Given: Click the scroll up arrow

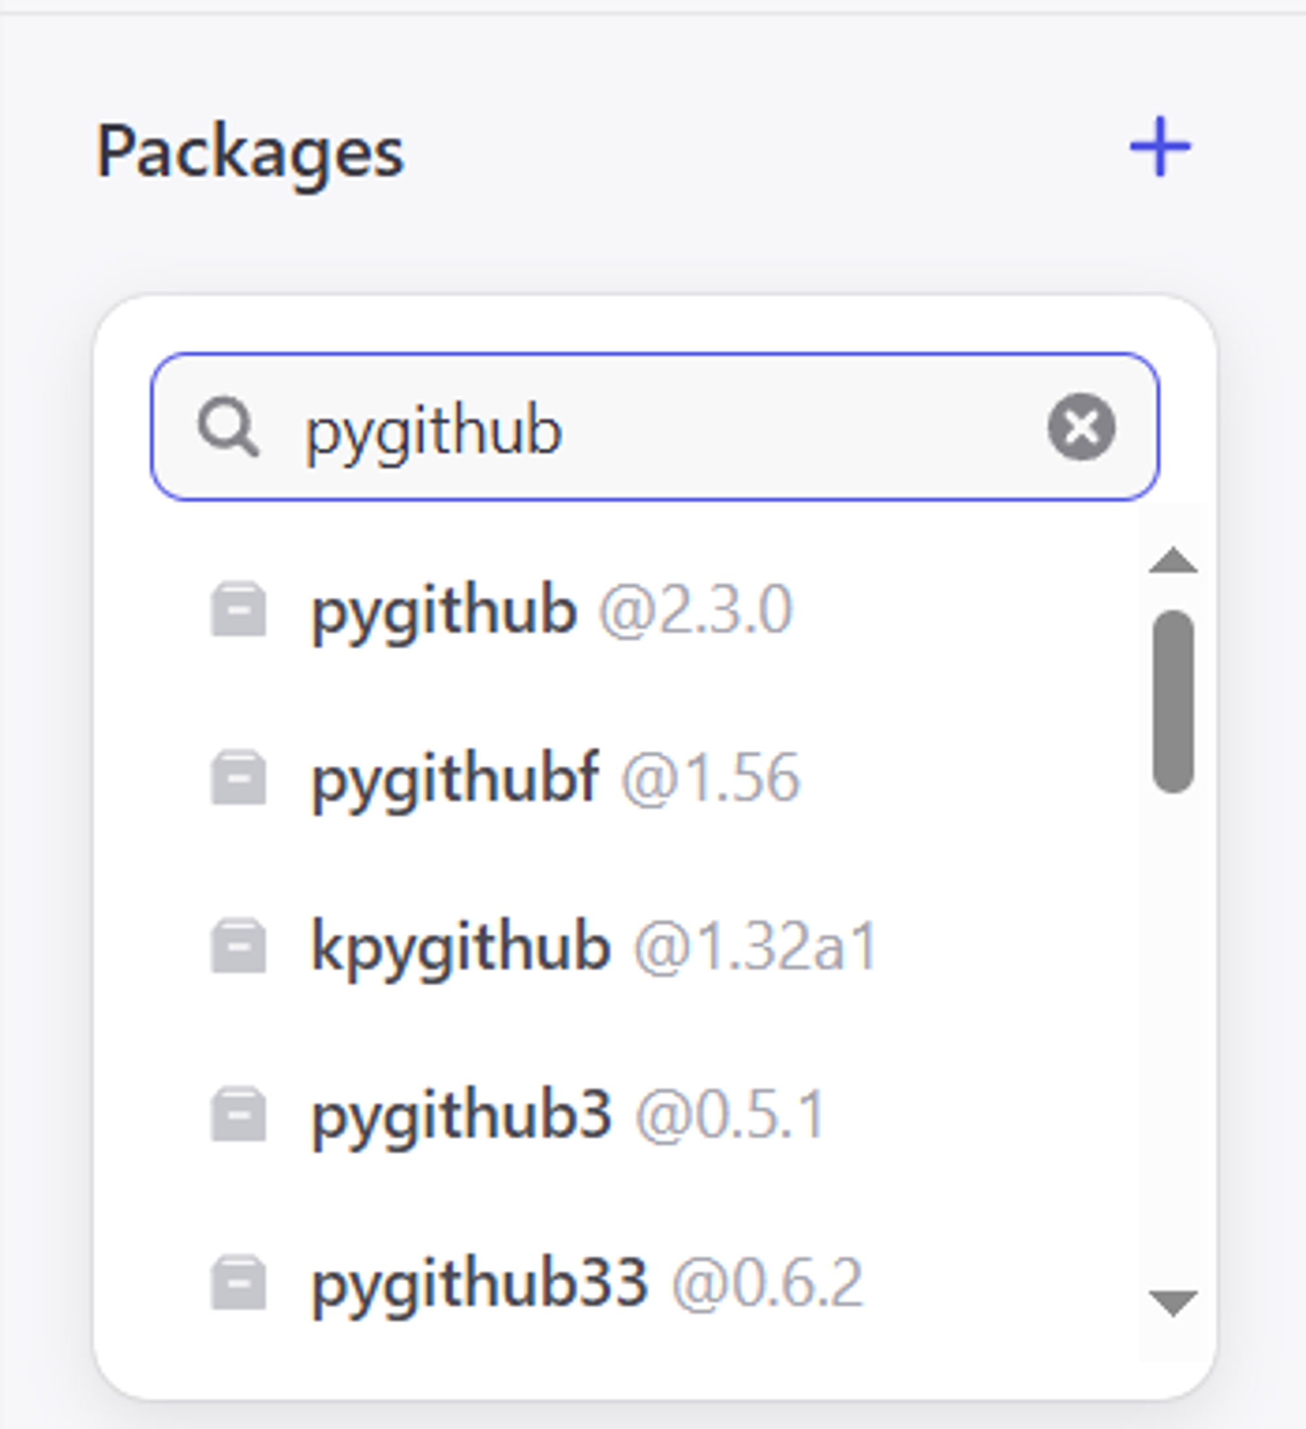Looking at the screenshot, I should (1173, 561).
